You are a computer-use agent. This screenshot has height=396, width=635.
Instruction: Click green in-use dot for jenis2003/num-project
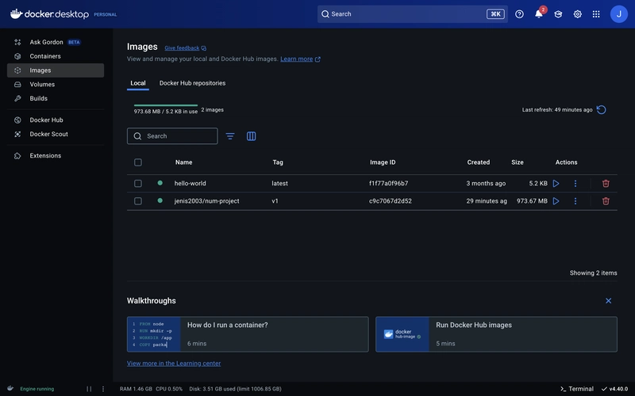(160, 200)
